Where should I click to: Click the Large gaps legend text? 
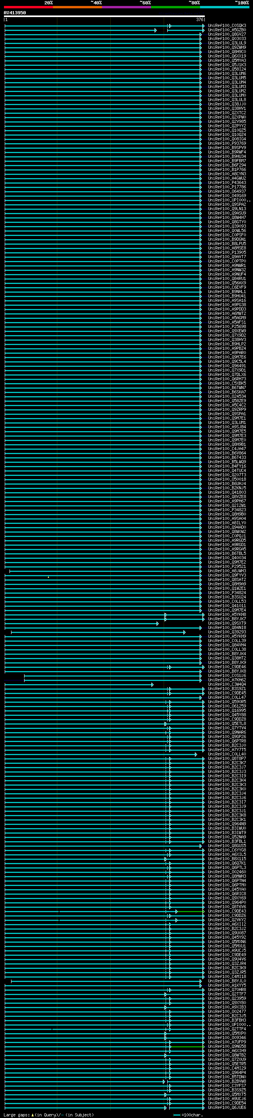49,1115
